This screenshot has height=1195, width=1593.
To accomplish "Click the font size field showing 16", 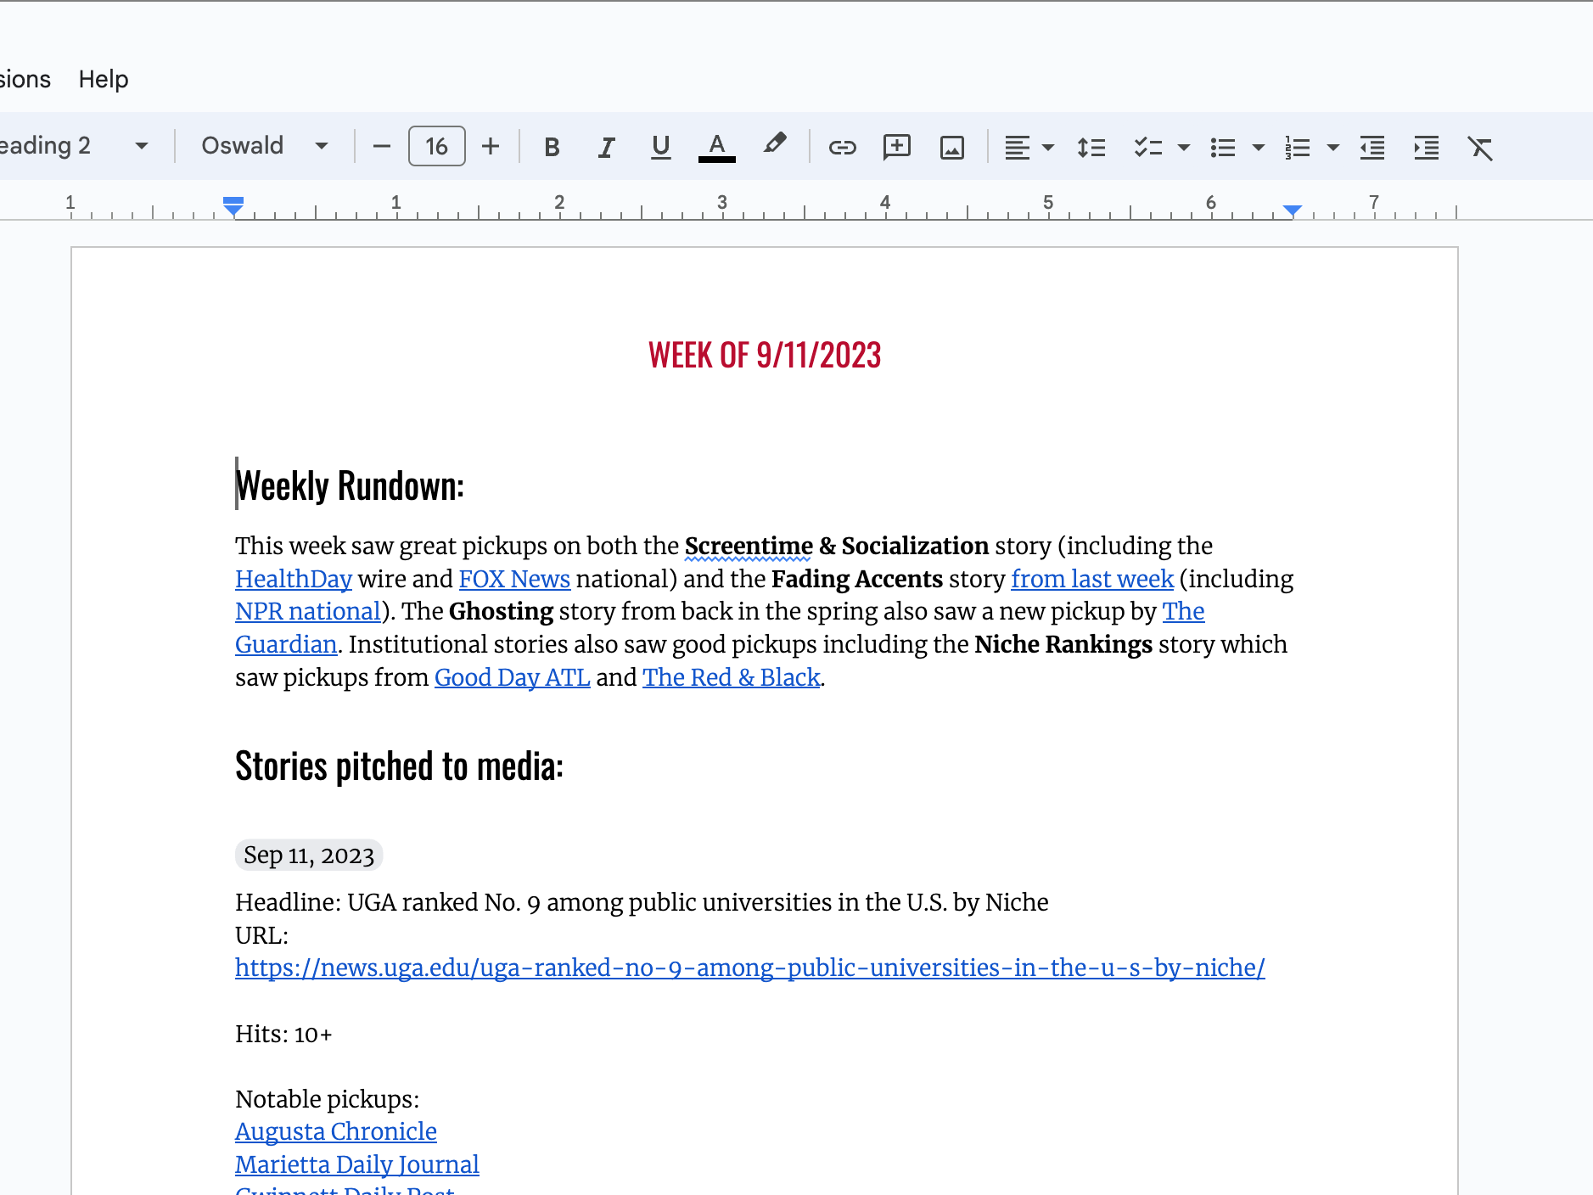I will pyautogui.click(x=436, y=146).
